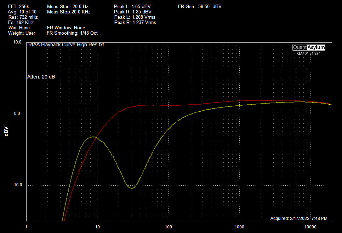Click 'FR Gen: -58.50 dBV' text
The width and height of the screenshot is (342, 233).
[x=200, y=6]
